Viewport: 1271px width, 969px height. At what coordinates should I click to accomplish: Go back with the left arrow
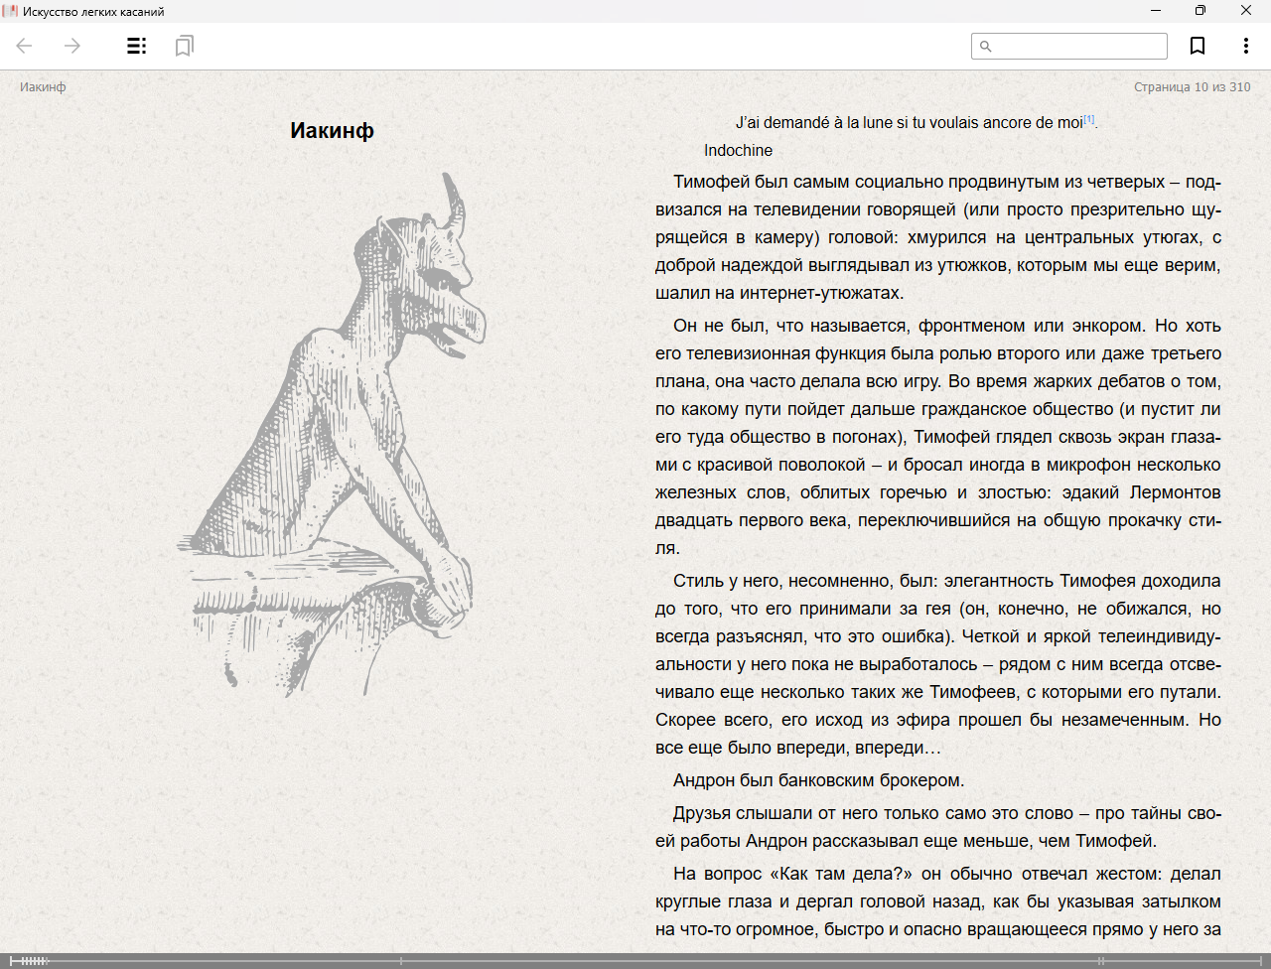click(25, 46)
